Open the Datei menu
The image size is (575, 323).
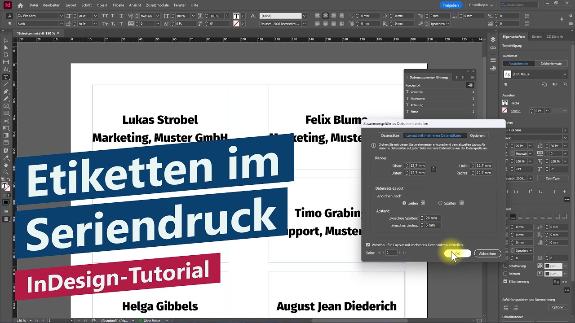click(34, 5)
